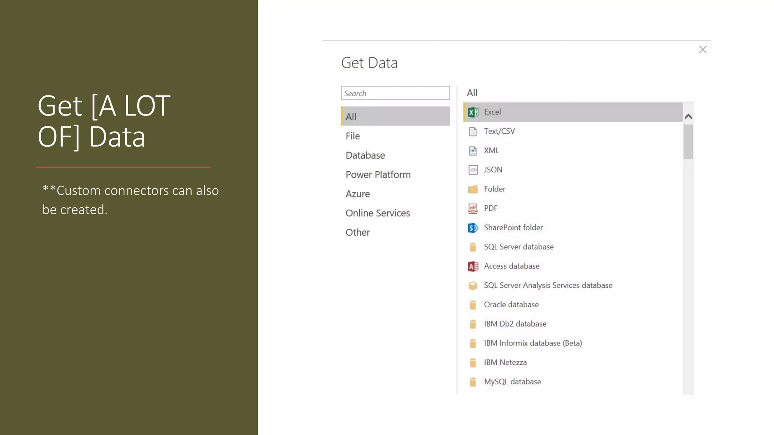Viewport: 774px width, 435px height.
Task: Select the MySQL database text label
Action: point(512,381)
